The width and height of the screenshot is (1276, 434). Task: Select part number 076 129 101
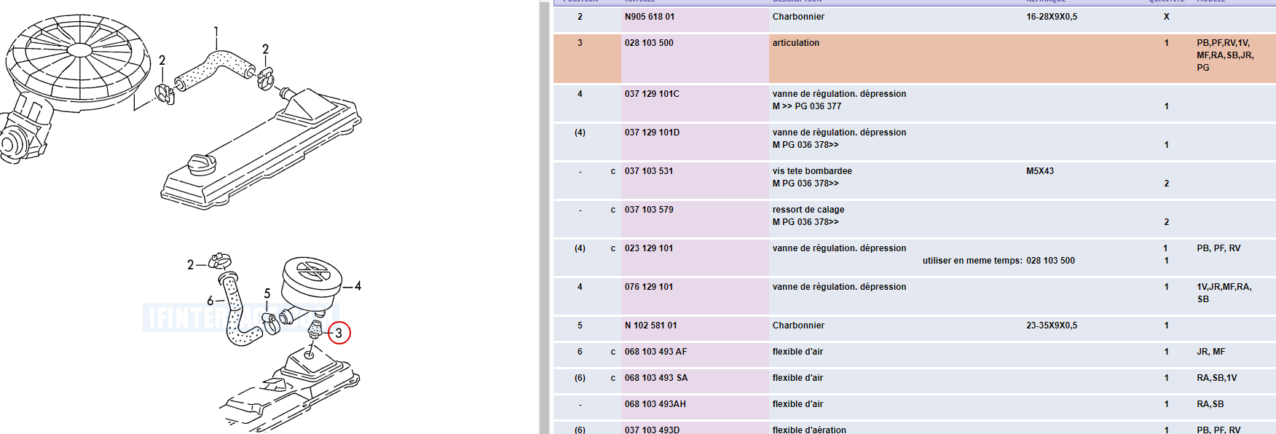pos(648,287)
